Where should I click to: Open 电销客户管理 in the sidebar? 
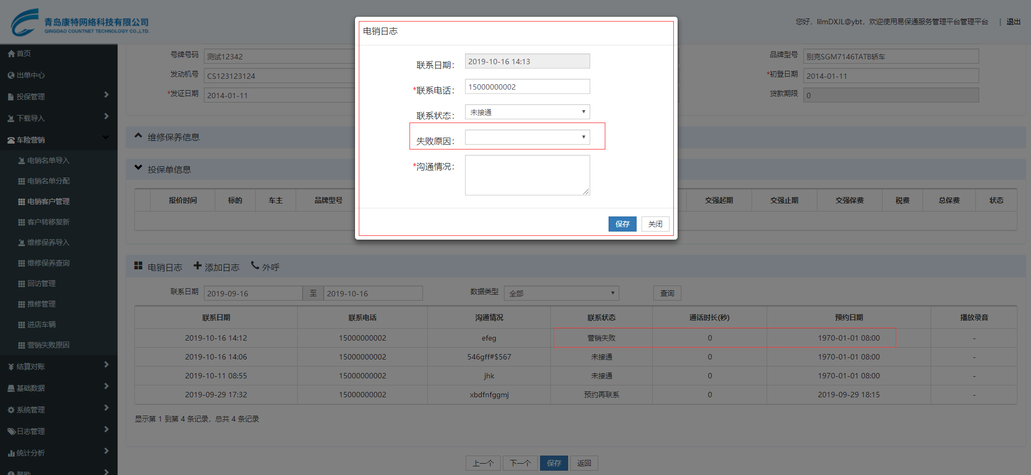pos(48,201)
